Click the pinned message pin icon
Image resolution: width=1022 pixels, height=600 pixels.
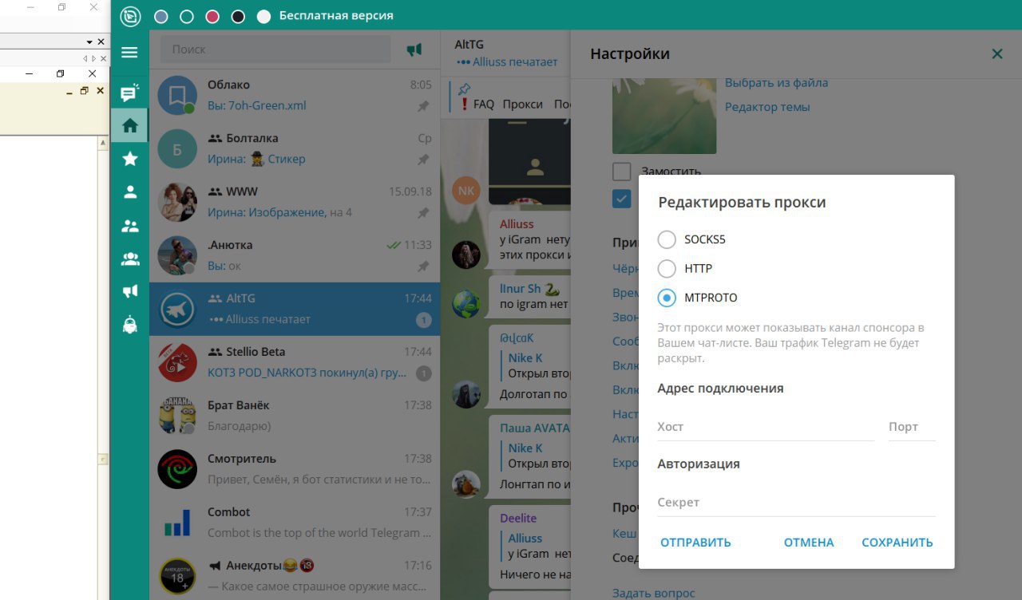click(464, 88)
